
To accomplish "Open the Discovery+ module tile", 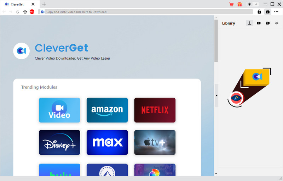I will (155, 170).
